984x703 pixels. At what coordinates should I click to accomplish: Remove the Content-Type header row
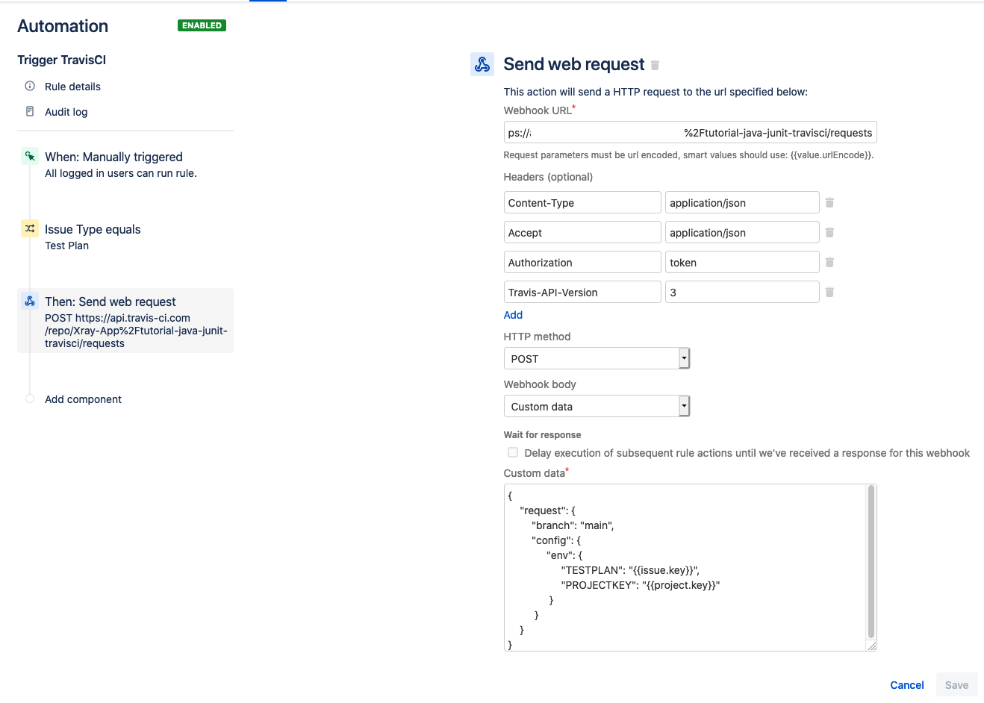829,202
